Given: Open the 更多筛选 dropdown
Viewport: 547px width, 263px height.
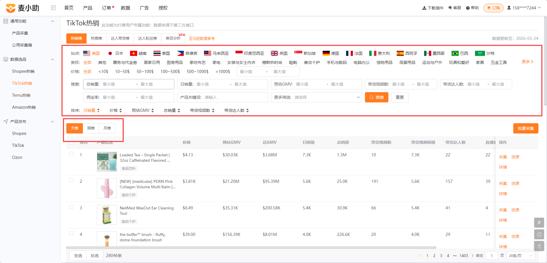Looking at the screenshot, I should 316,97.
